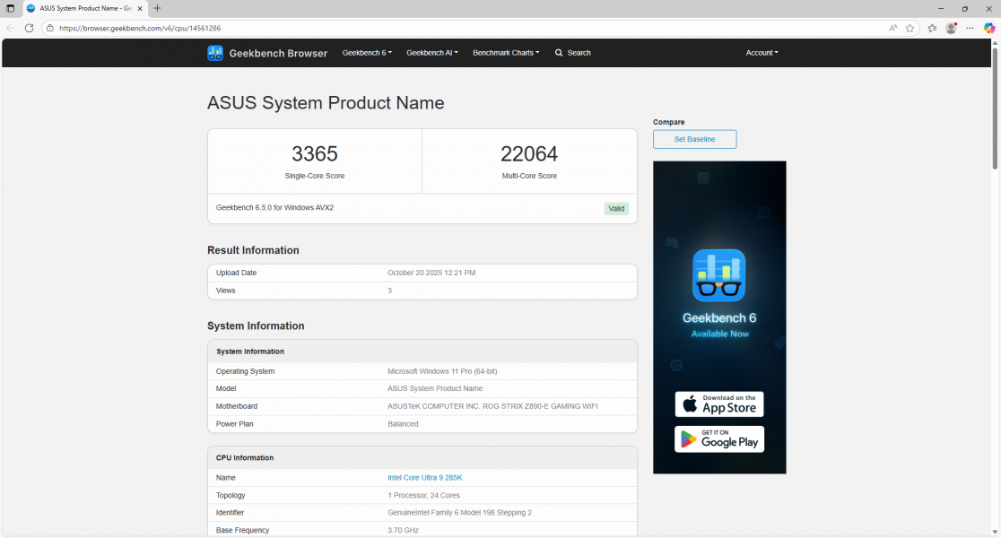Open the Account menu
Image resolution: width=1001 pixels, height=538 pixels.
click(x=762, y=53)
